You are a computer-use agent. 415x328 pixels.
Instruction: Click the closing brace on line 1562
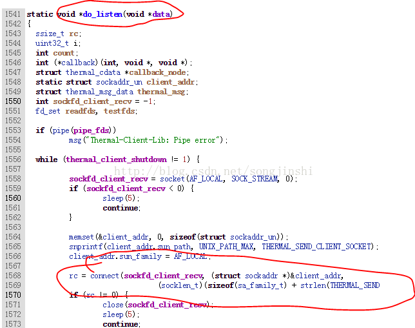(x=70, y=218)
